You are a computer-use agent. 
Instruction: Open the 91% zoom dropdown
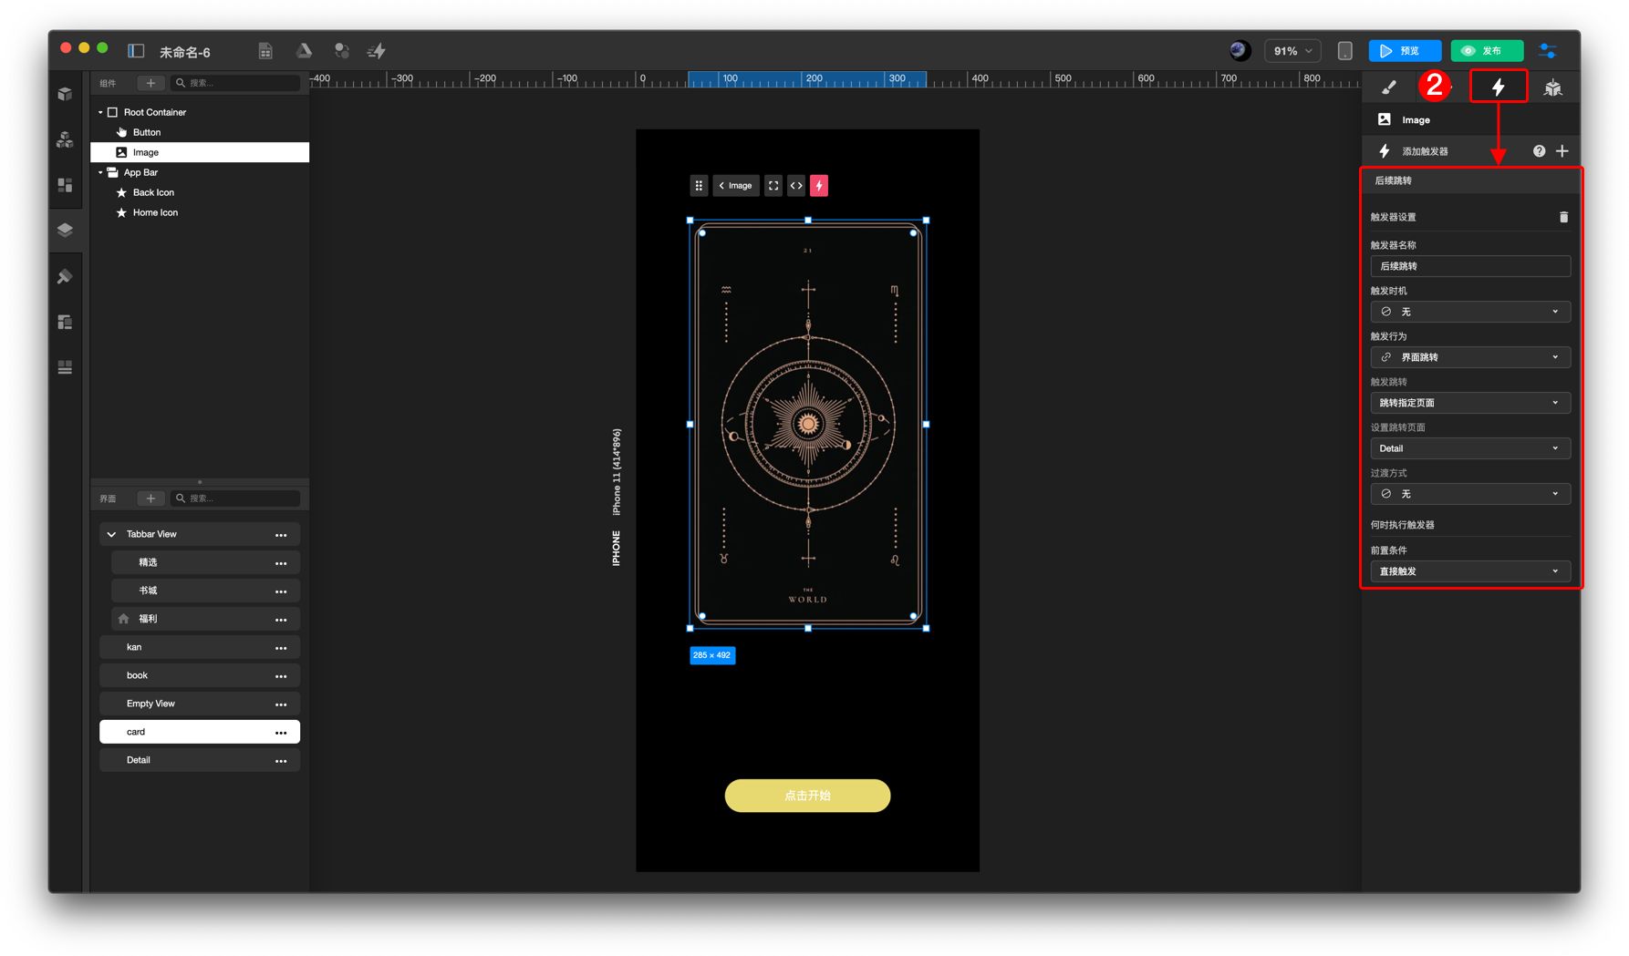click(1292, 51)
